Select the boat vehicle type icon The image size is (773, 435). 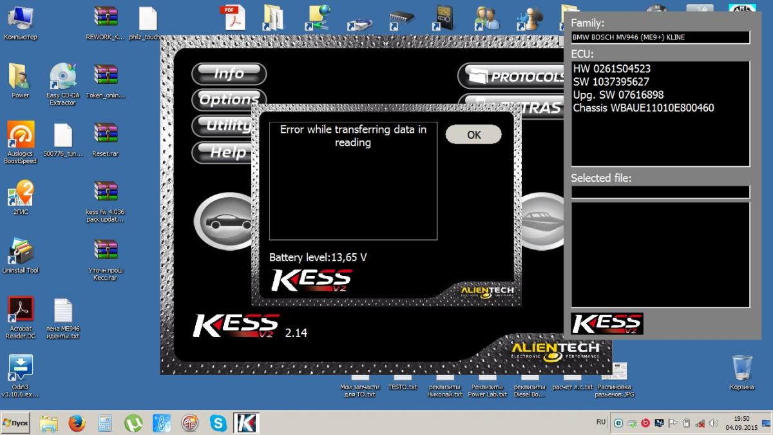tap(541, 220)
